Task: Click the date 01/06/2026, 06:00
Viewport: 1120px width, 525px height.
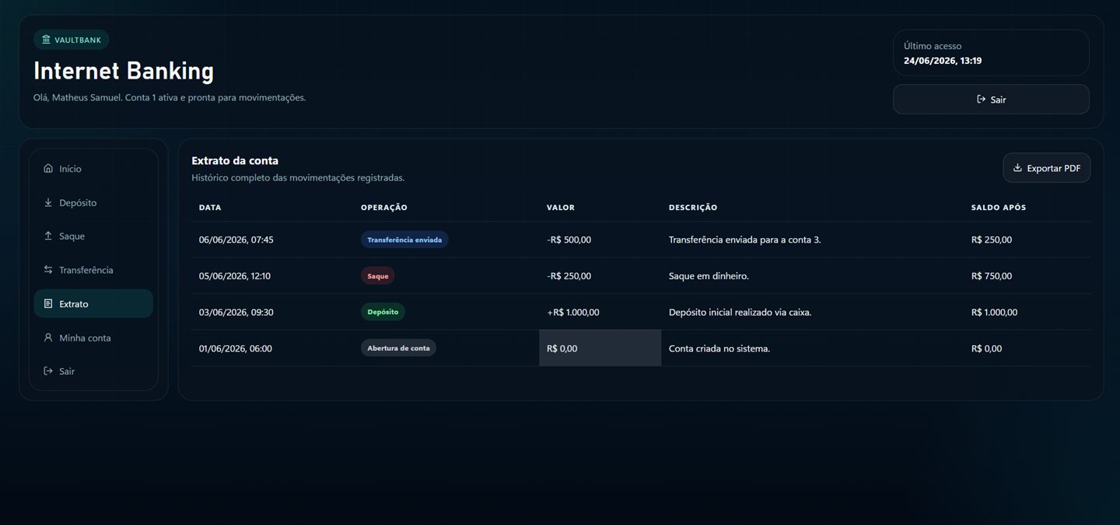Action: [x=236, y=348]
